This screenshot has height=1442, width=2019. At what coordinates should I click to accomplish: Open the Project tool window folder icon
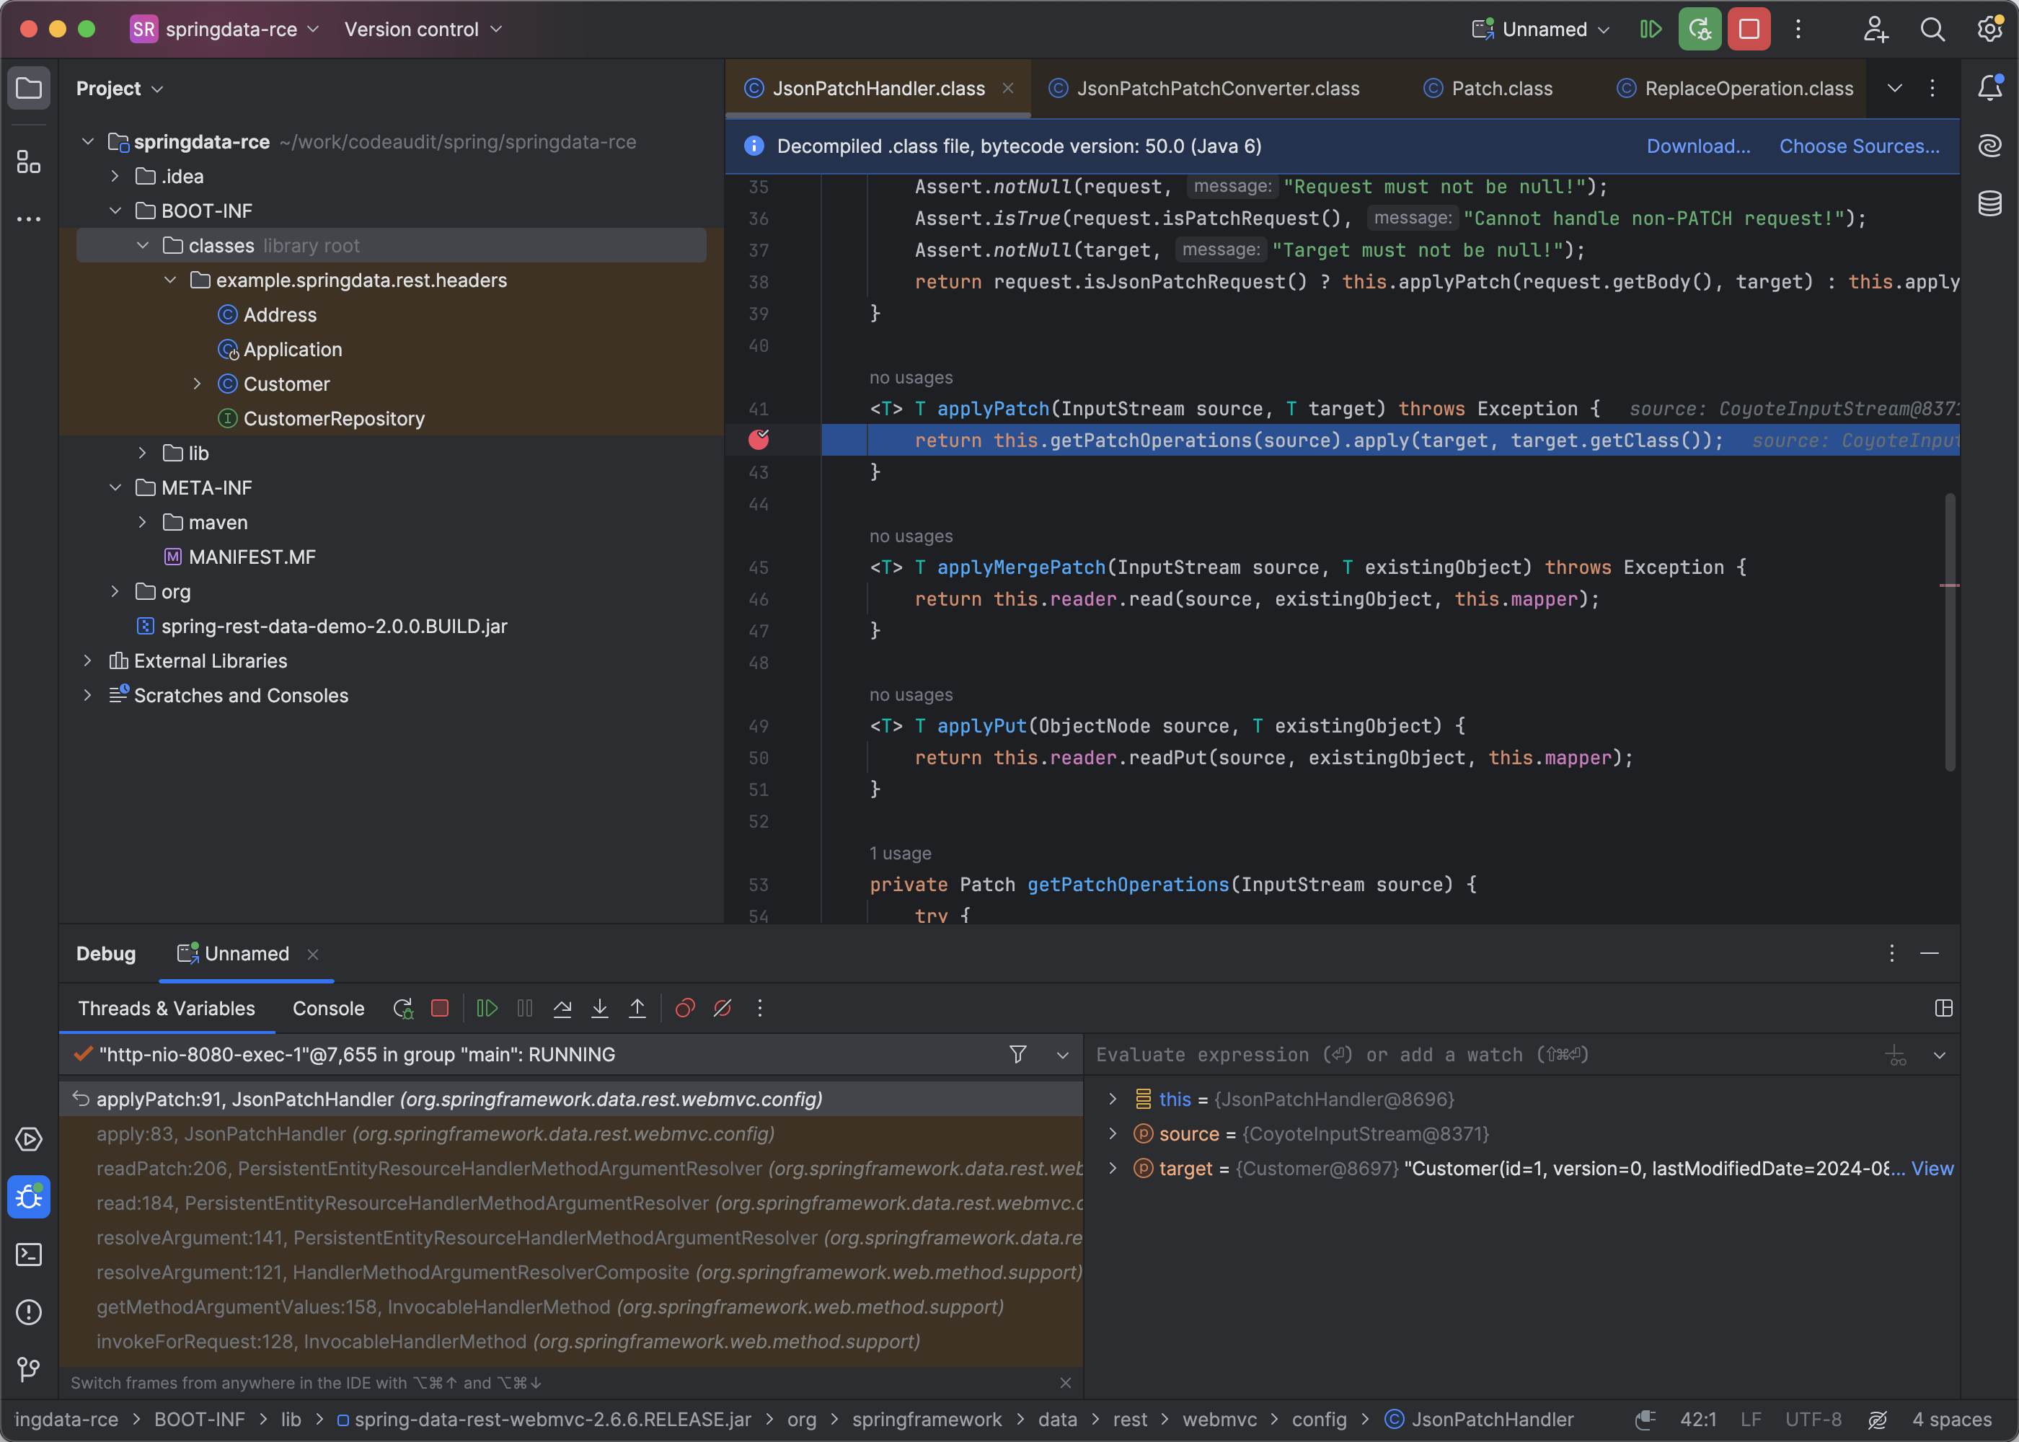tap(28, 88)
